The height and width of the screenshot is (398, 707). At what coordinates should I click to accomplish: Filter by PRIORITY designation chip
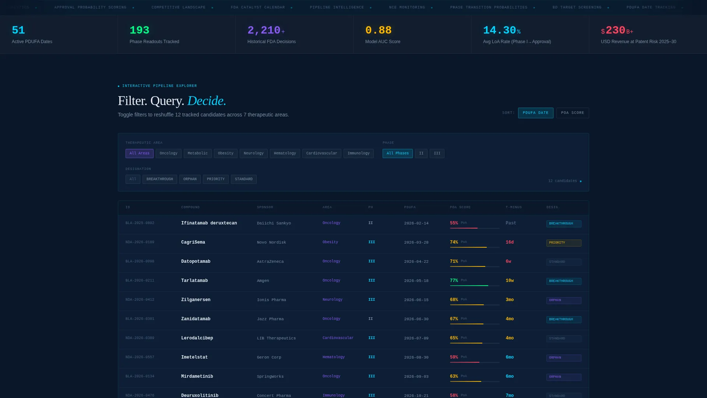tap(215, 179)
